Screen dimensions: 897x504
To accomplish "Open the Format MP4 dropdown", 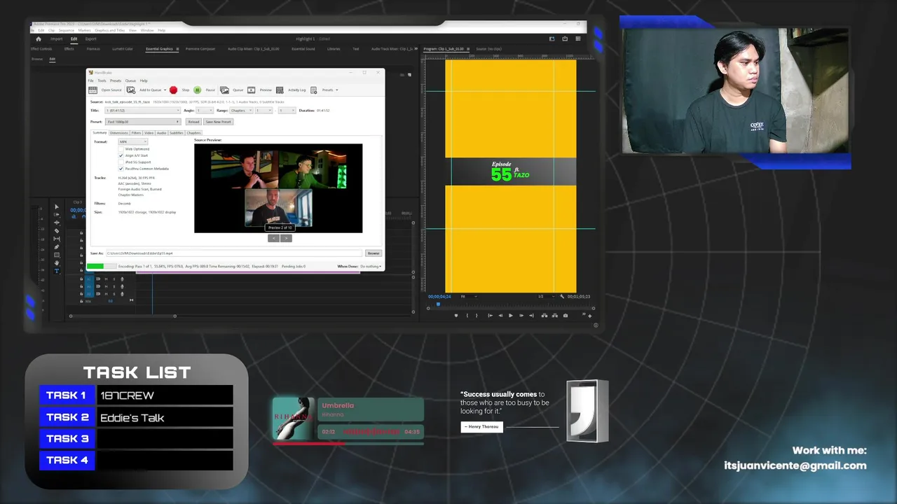I will click(132, 141).
